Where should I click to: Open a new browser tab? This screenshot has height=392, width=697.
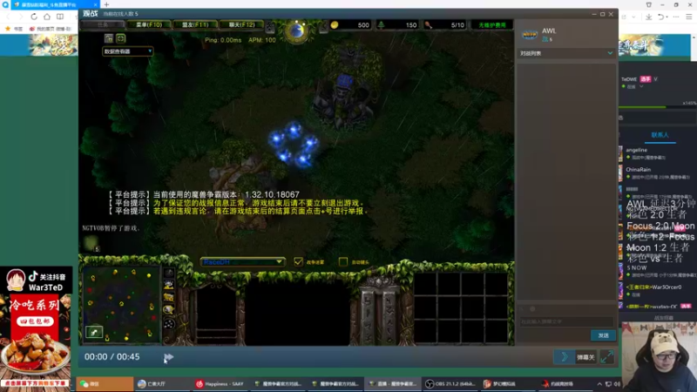coord(106,4)
